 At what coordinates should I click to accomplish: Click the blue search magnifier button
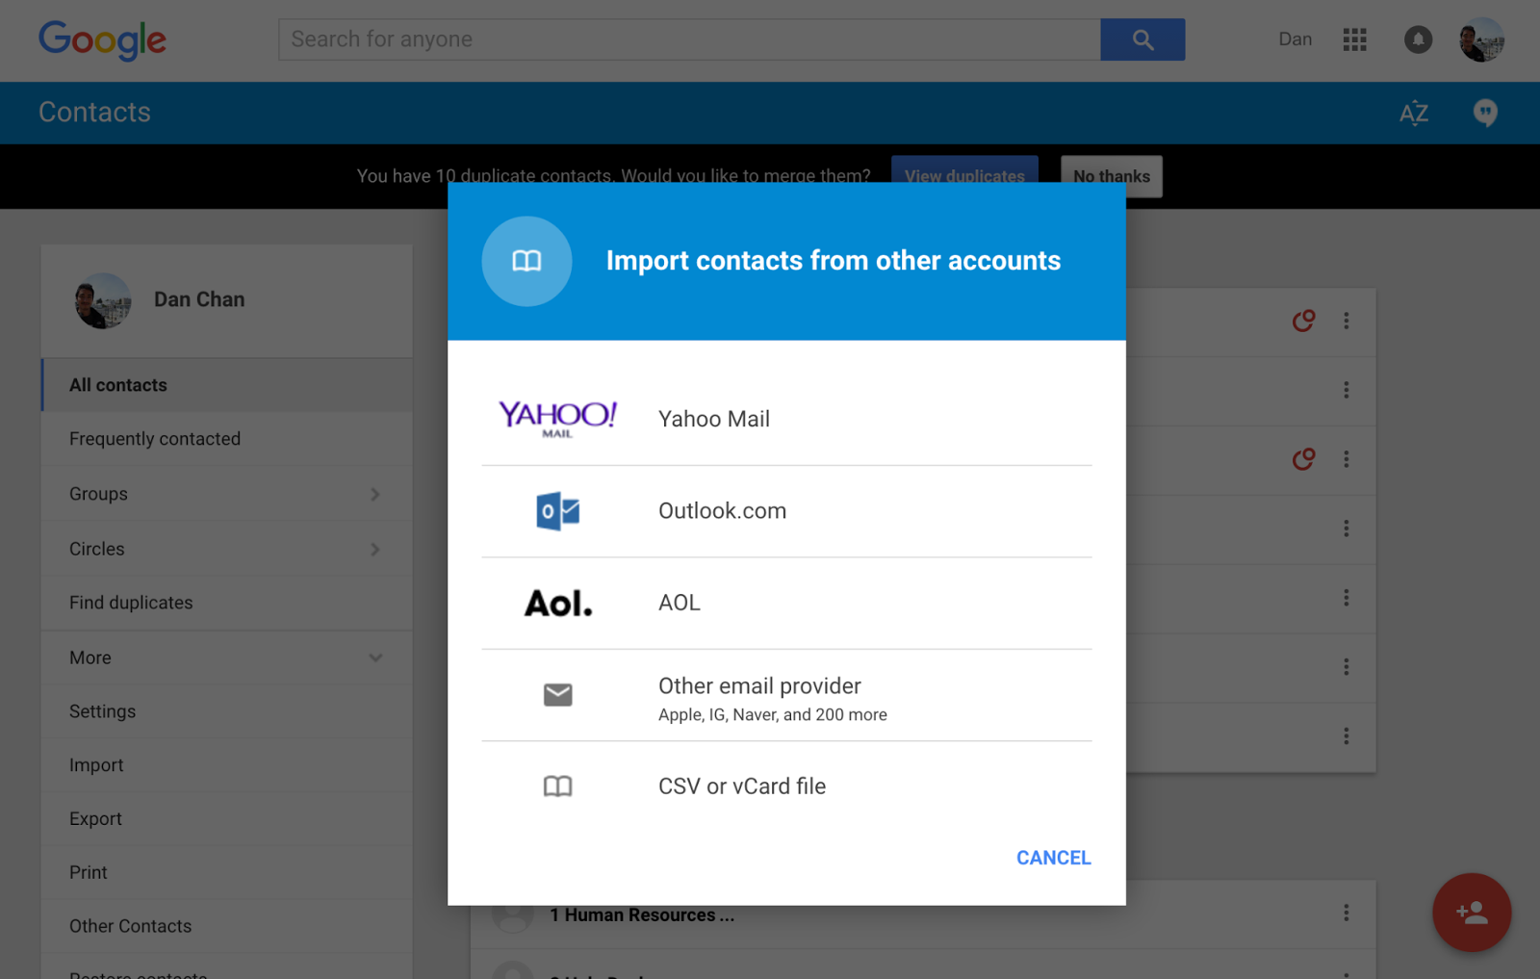click(x=1142, y=39)
